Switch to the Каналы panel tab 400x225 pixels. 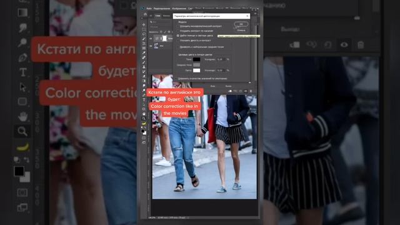166,16
